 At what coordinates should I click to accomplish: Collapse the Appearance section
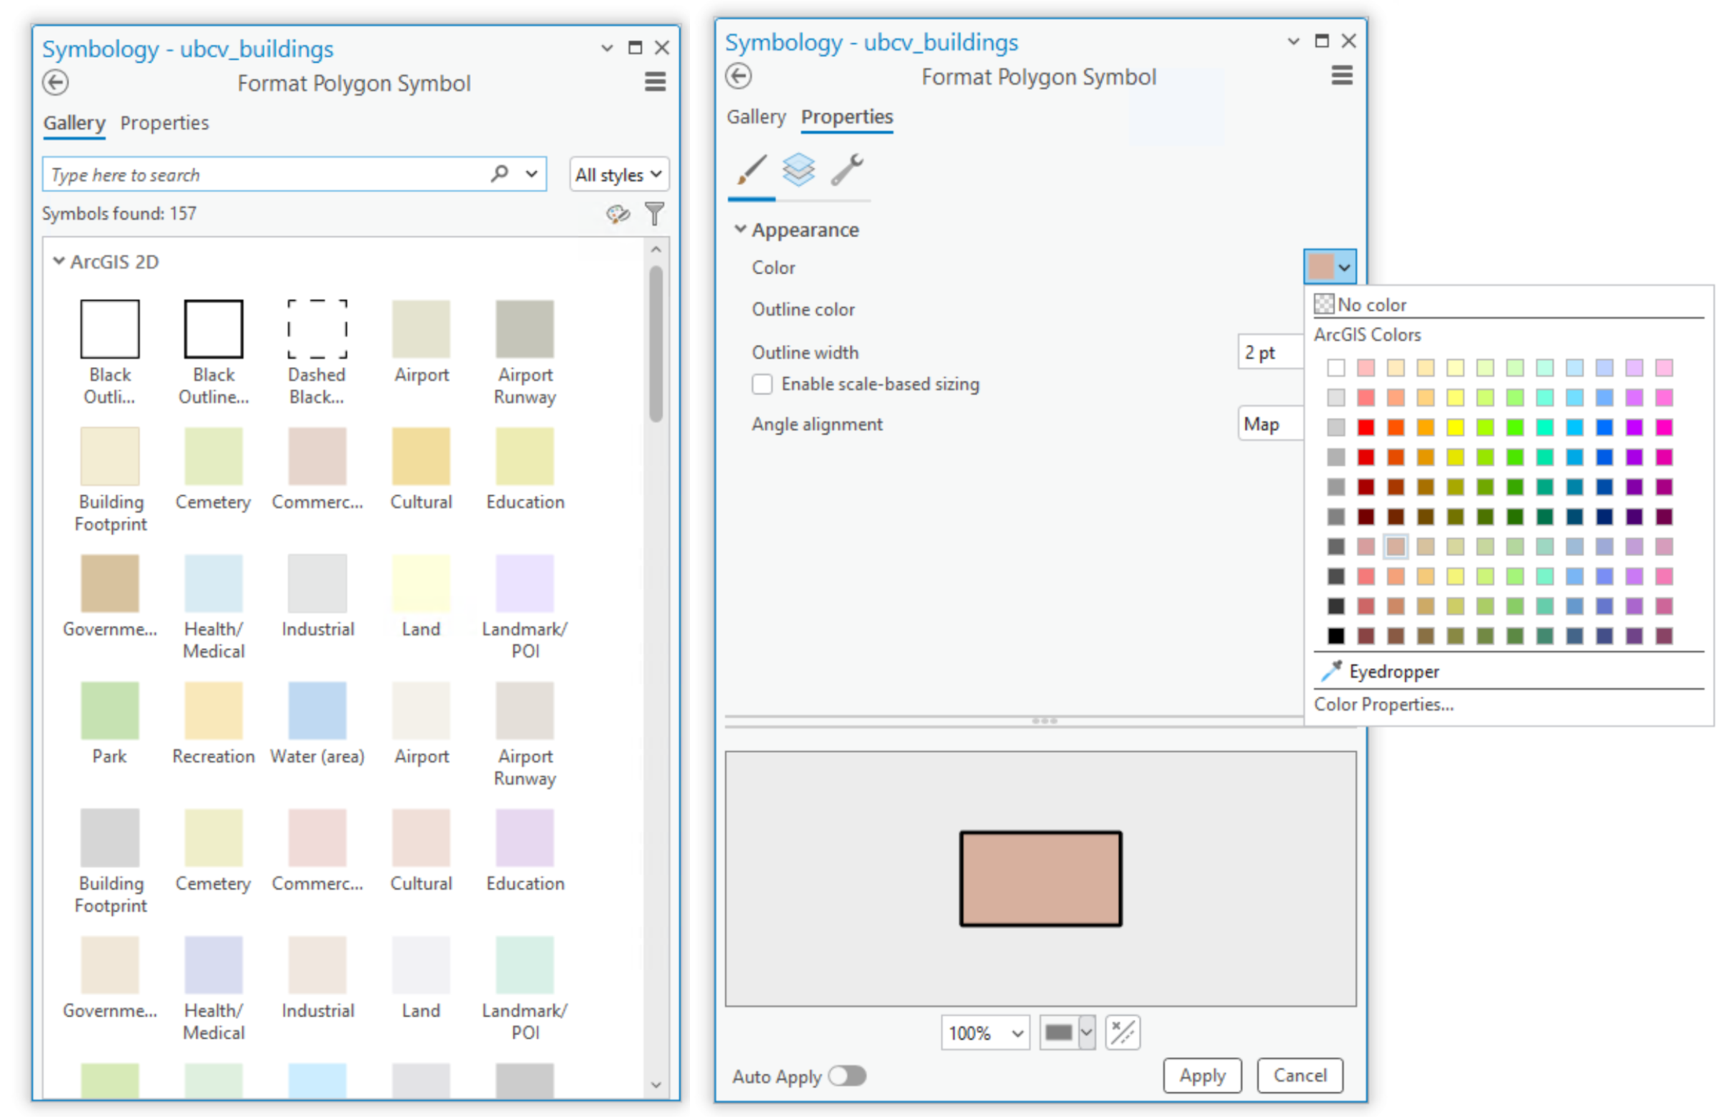pyautogui.click(x=740, y=230)
